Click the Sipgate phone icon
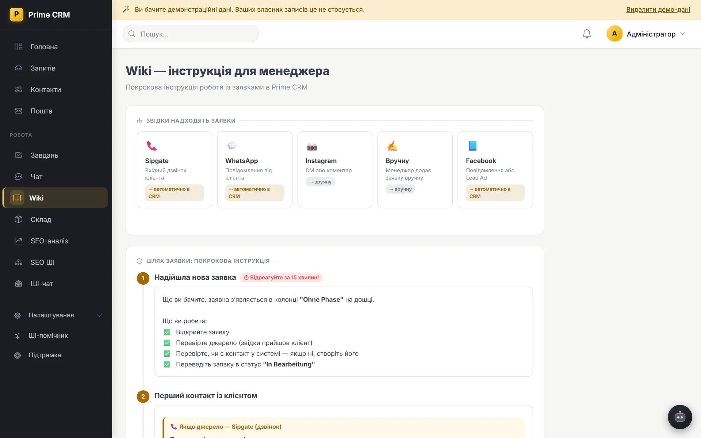 [152, 146]
